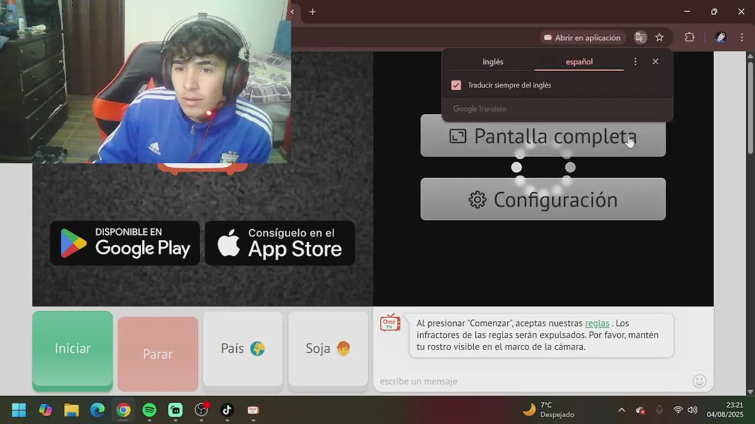The height and width of the screenshot is (424, 755).
Task: Click the scrollbar down arrow
Action: point(750,392)
